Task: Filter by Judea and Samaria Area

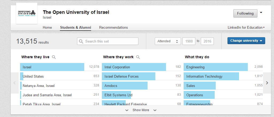Action: tap(60, 95)
